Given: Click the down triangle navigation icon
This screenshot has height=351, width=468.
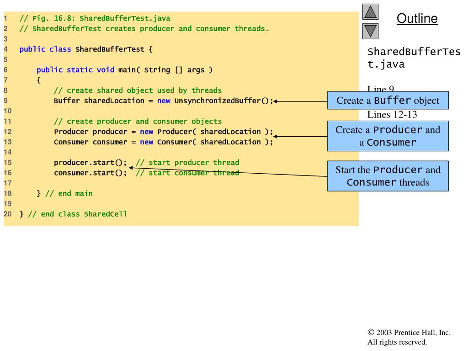Looking at the screenshot, I should point(371,31).
